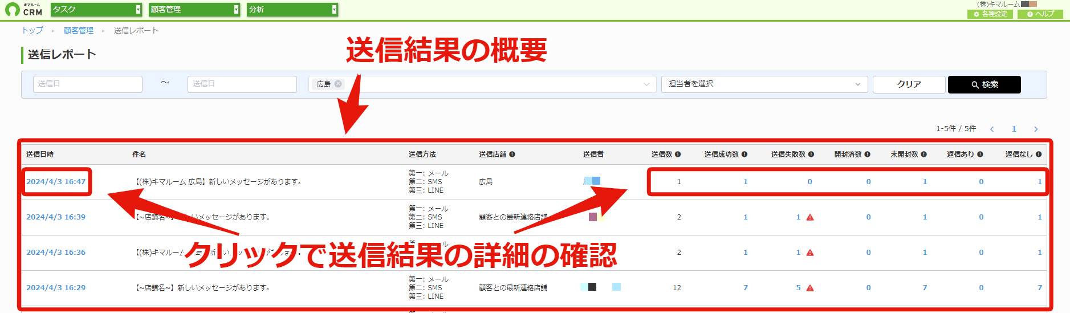Click the クリア button
Screen dimensions: 1070x313
(909, 84)
